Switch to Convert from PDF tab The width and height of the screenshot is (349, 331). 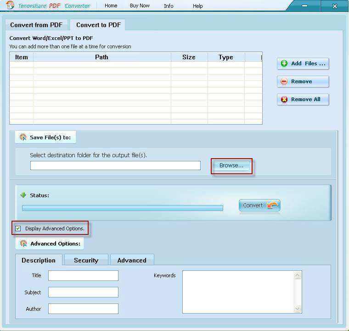(x=36, y=25)
